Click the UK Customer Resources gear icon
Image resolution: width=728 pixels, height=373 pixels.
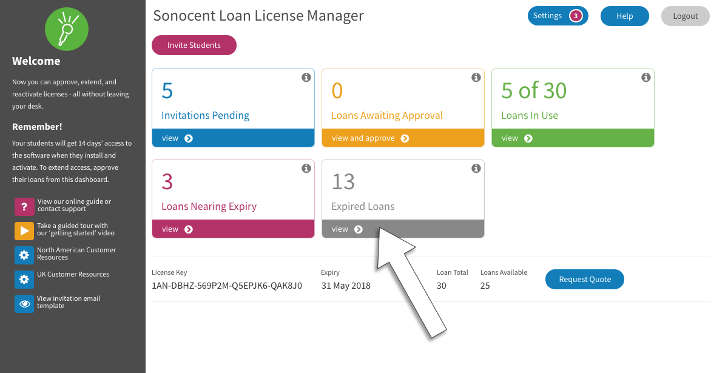tap(24, 280)
